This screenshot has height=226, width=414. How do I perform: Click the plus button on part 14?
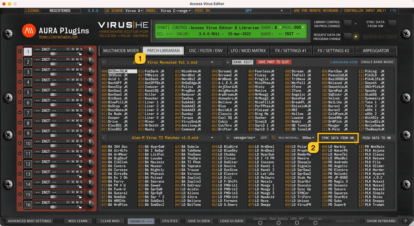73,182
